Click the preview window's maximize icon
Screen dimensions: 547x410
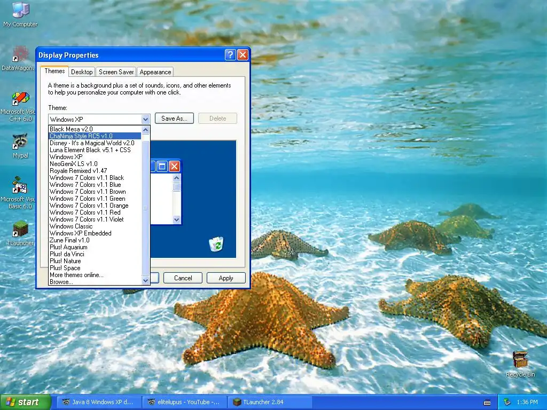click(x=162, y=167)
